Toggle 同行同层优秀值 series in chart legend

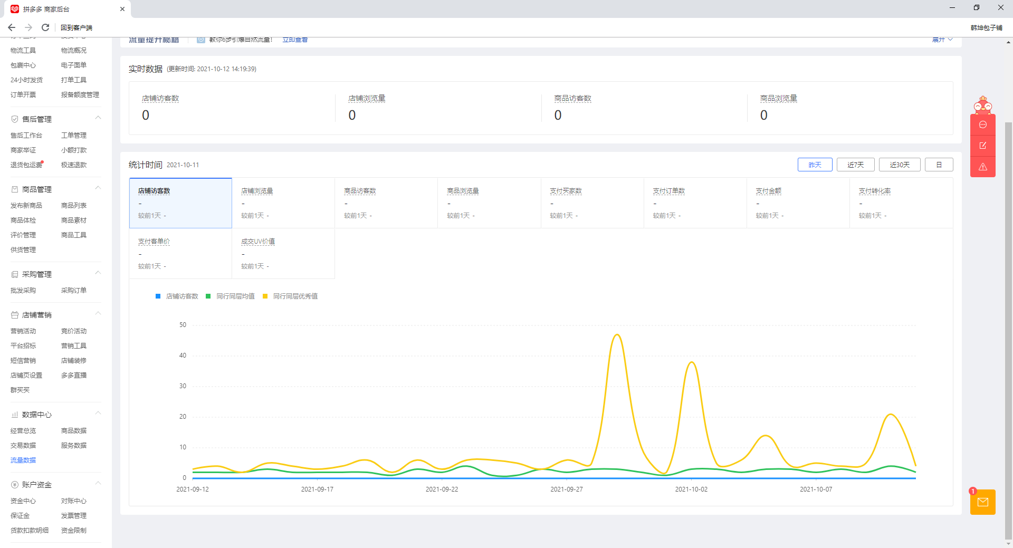click(x=295, y=296)
